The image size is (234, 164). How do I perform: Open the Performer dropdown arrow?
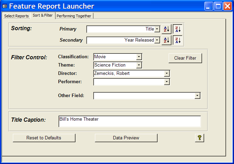pos(167,82)
